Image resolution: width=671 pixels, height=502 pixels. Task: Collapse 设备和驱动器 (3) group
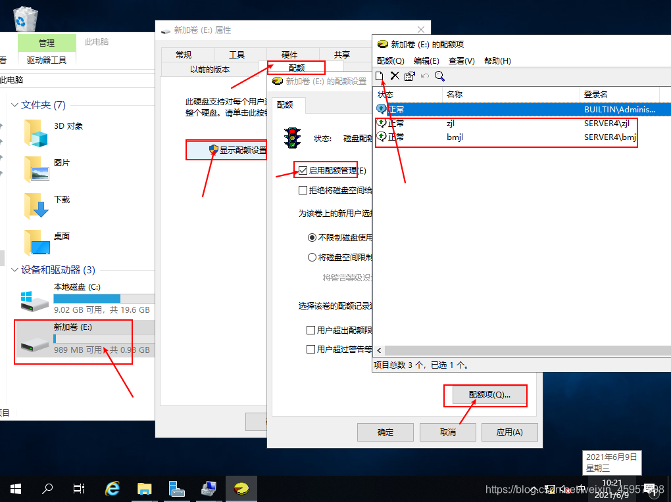point(14,270)
